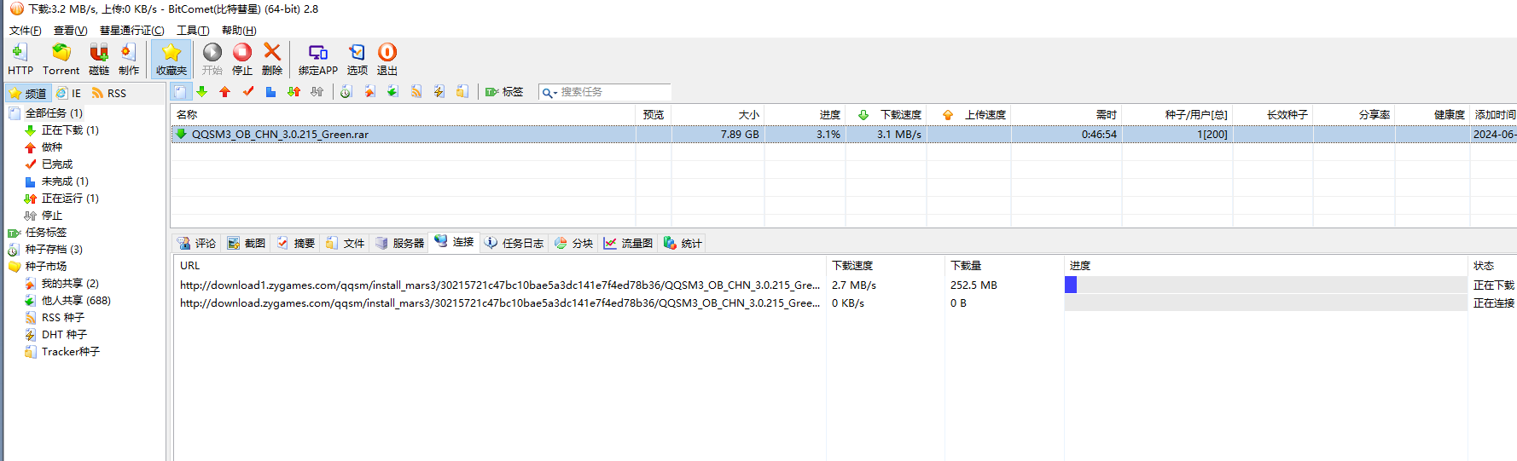1517x461 pixels.
Task: Select Tracker种子 in the tree
Action: tap(71, 352)
